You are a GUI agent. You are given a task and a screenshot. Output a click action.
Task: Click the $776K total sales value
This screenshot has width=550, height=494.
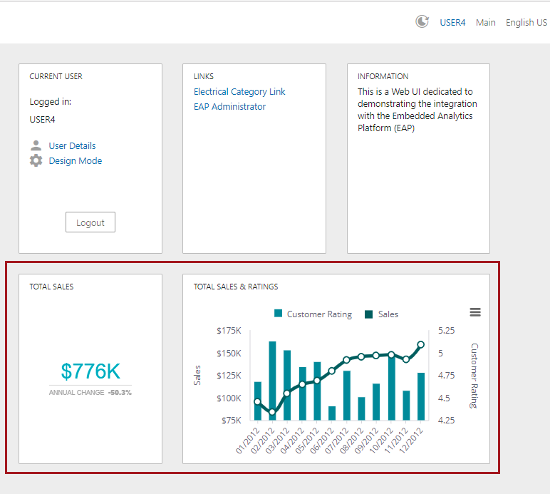pos(90,371)
